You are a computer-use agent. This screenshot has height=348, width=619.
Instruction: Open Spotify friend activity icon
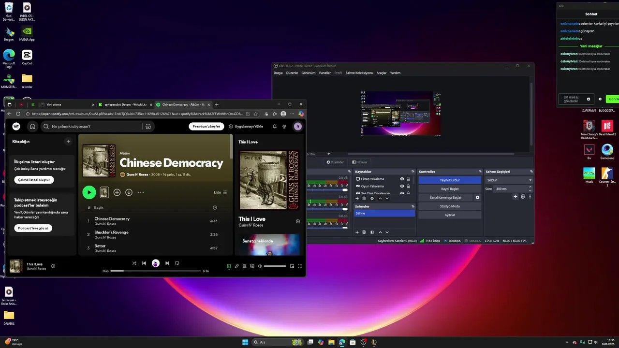pos(284,126)
